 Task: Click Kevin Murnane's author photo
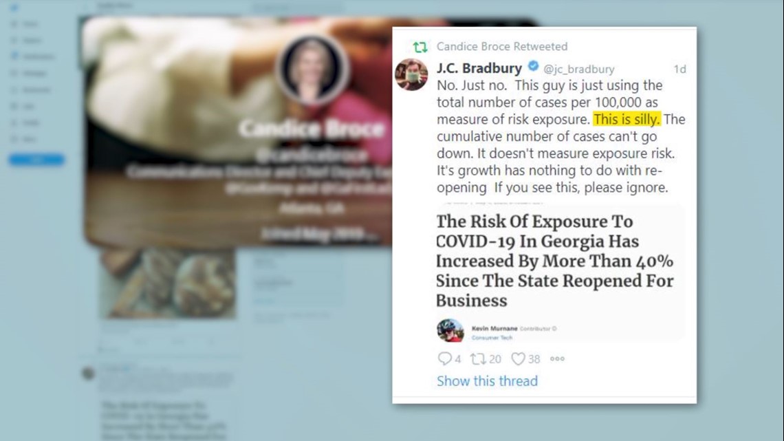coord(450,330)
